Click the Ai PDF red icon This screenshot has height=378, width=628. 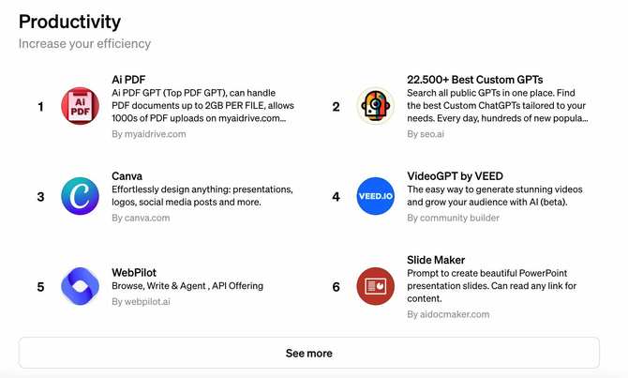point(80,107)
